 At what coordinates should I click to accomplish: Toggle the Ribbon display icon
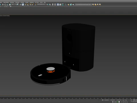coord(58,5)
